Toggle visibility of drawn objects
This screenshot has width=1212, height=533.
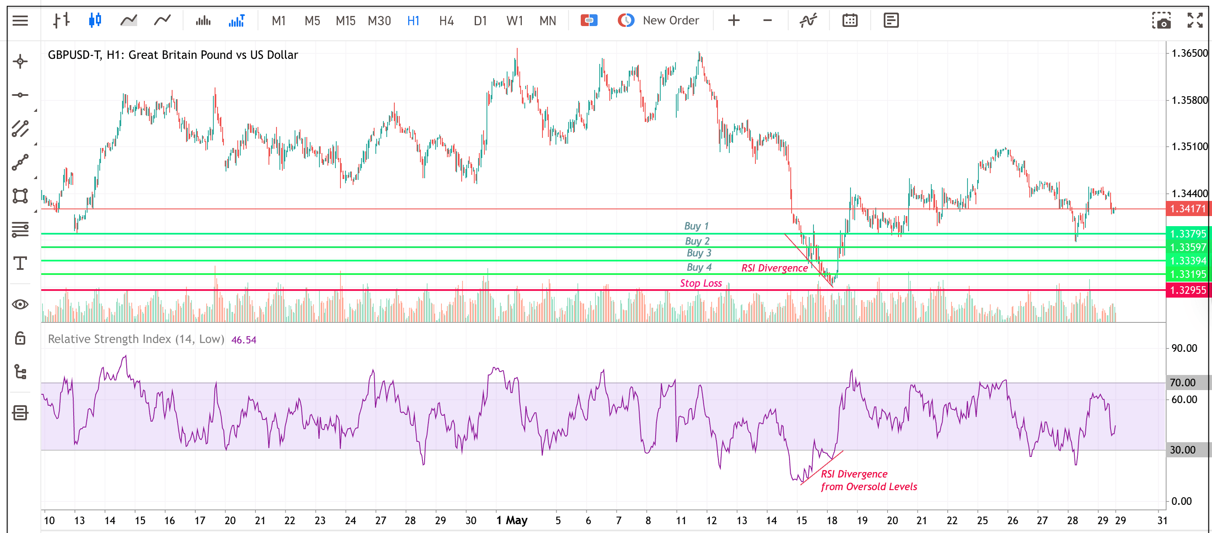tap(20, 305)
